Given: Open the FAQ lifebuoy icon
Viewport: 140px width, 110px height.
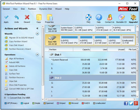Looking at the screenshot, I should [x=88, y=17].
